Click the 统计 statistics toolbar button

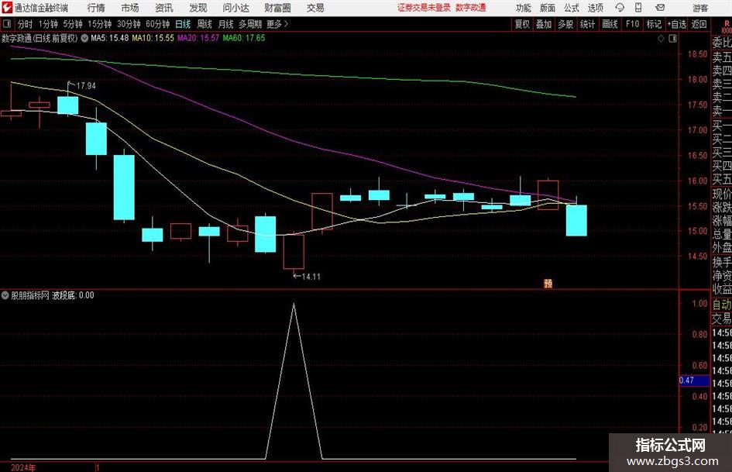[x=587, y=24]
